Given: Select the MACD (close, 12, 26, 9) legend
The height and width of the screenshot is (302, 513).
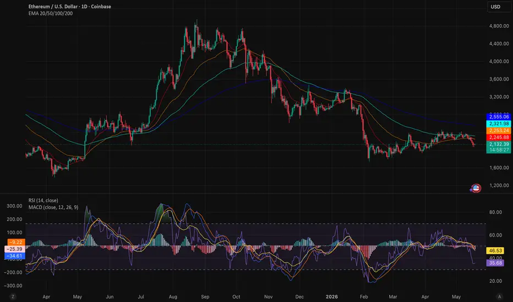Looking at the screenshot, I should tap(53, 207).
